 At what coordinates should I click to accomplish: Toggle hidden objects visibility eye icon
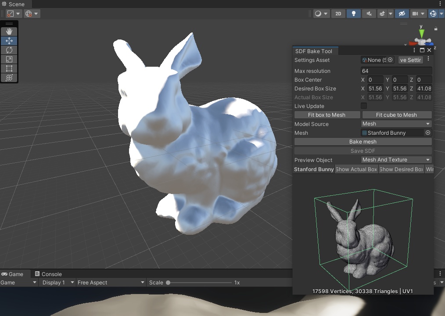click(x=402, y=14)
